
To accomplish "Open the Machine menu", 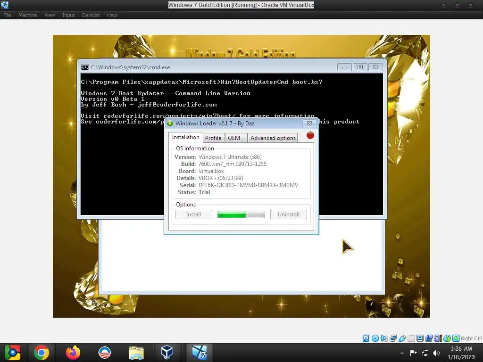I will (27, 15).
